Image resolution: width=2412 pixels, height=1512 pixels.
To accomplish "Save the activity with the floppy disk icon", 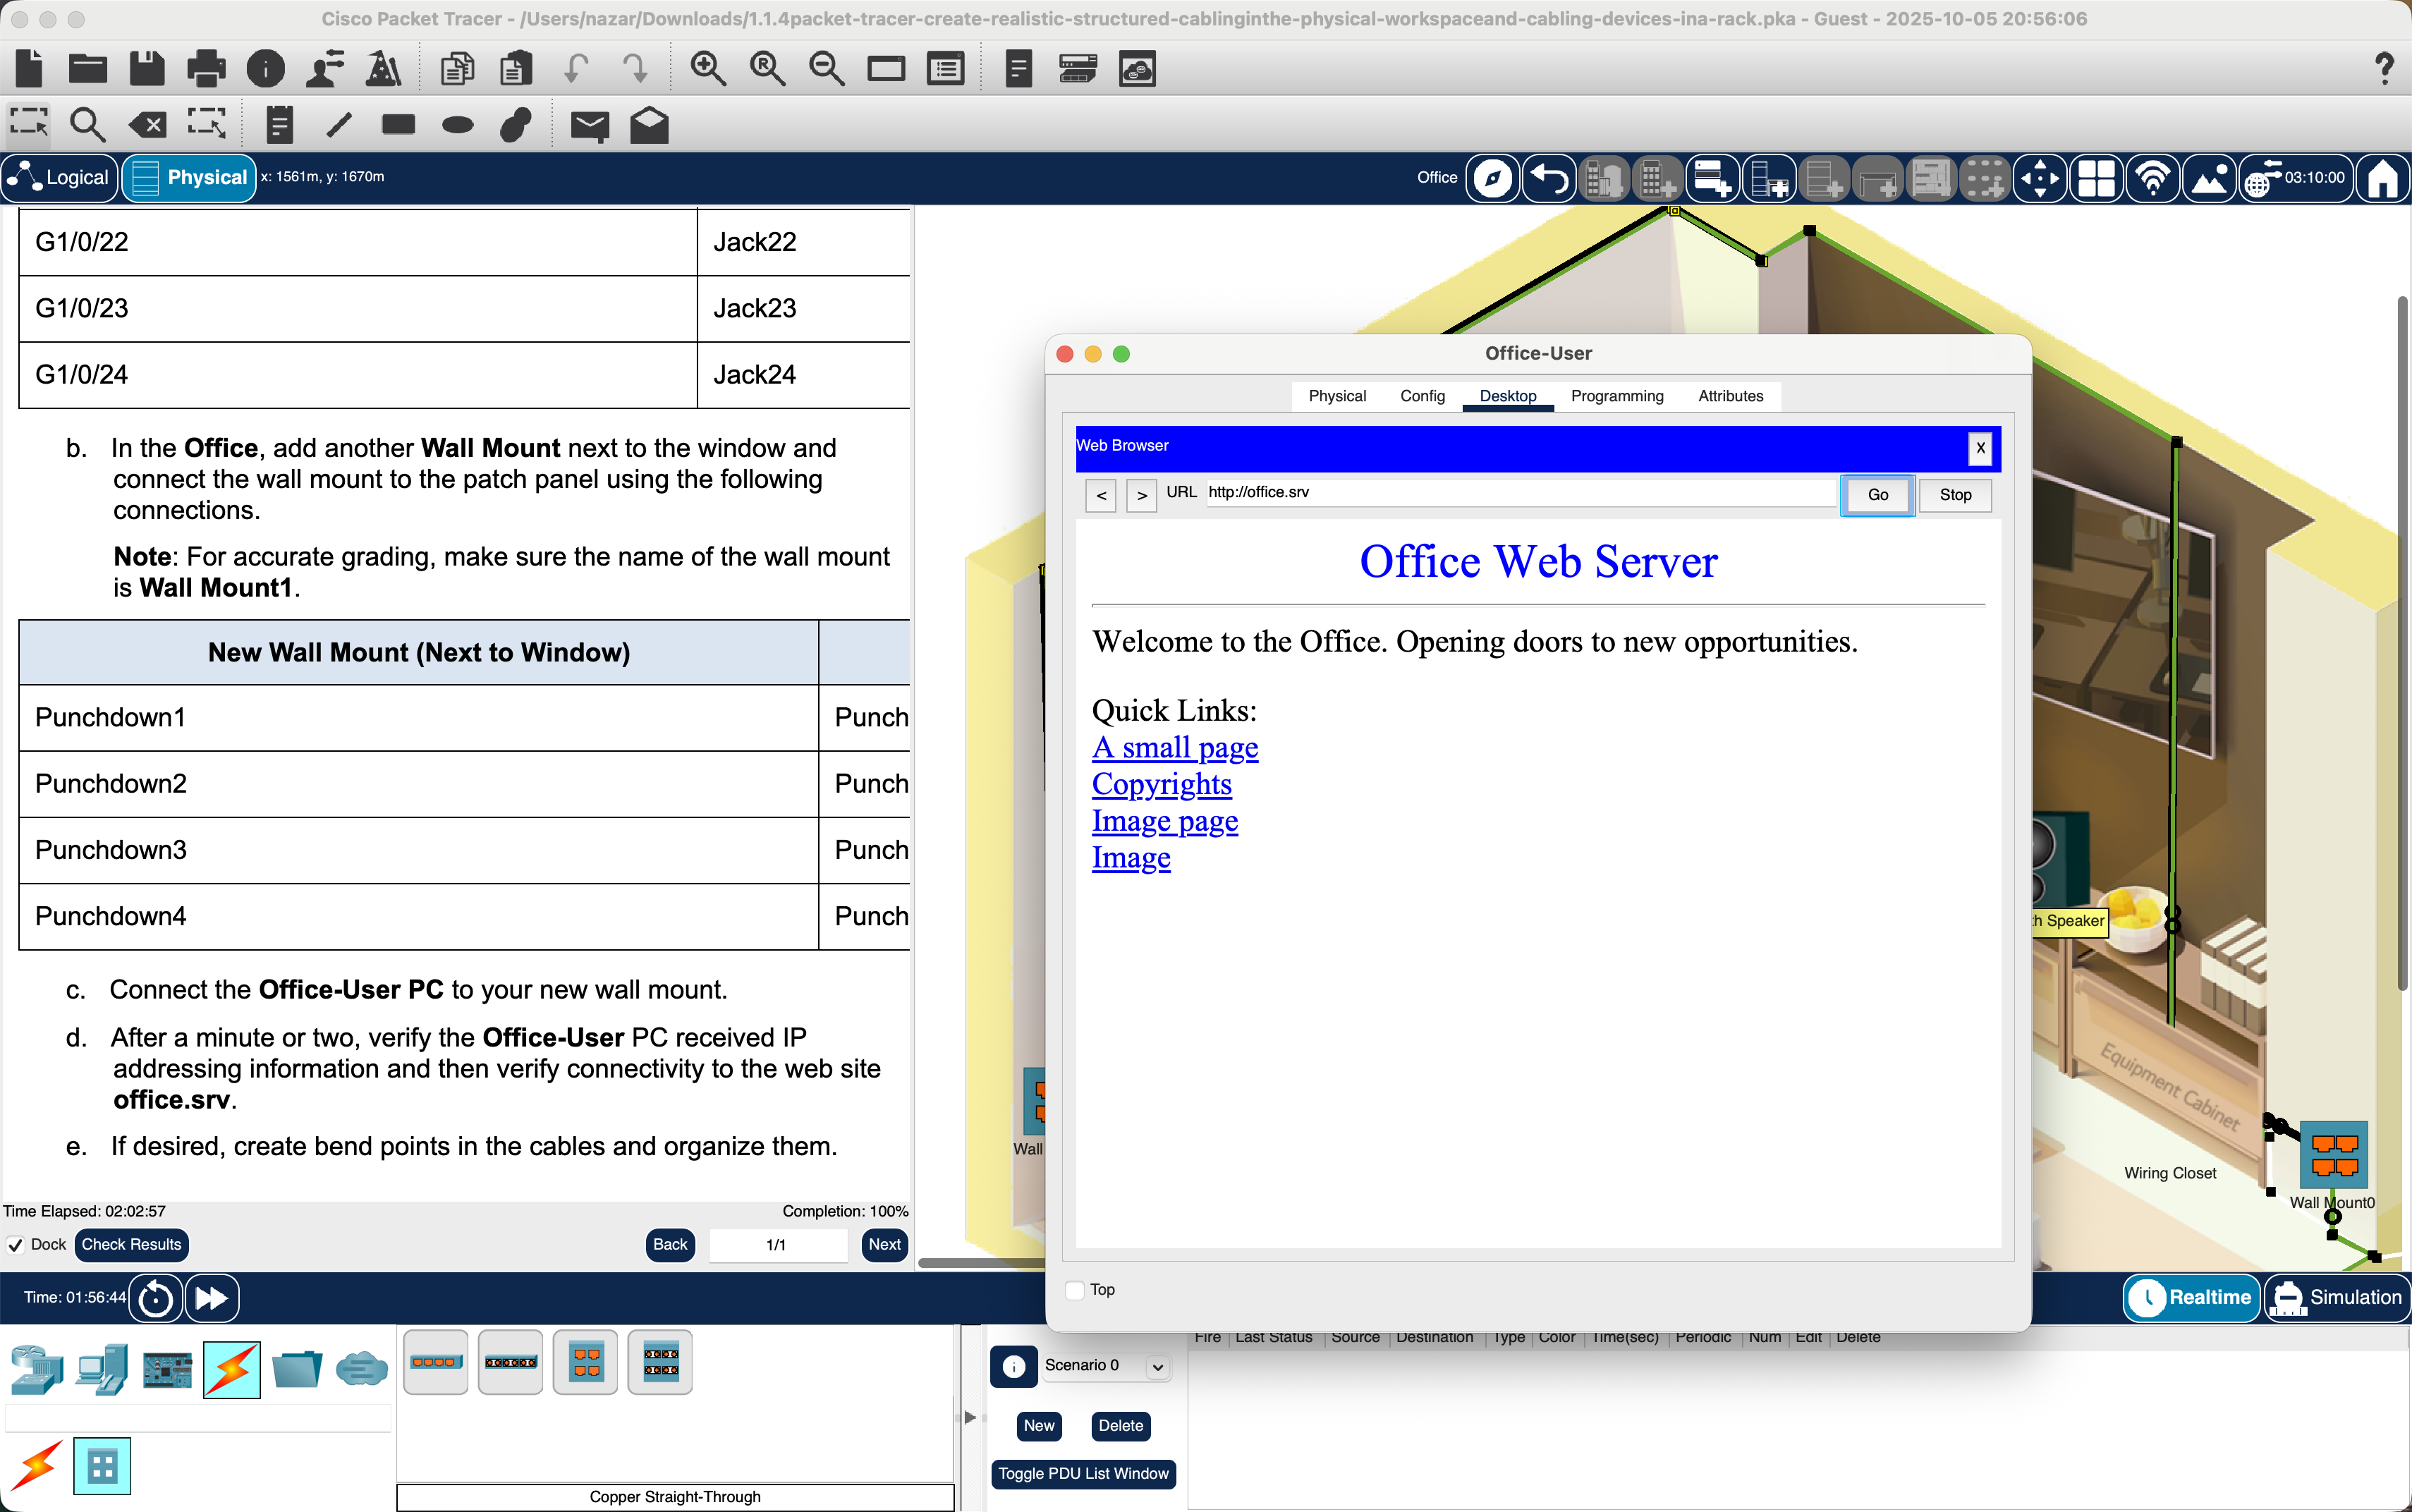I will (x=147, y=68).
